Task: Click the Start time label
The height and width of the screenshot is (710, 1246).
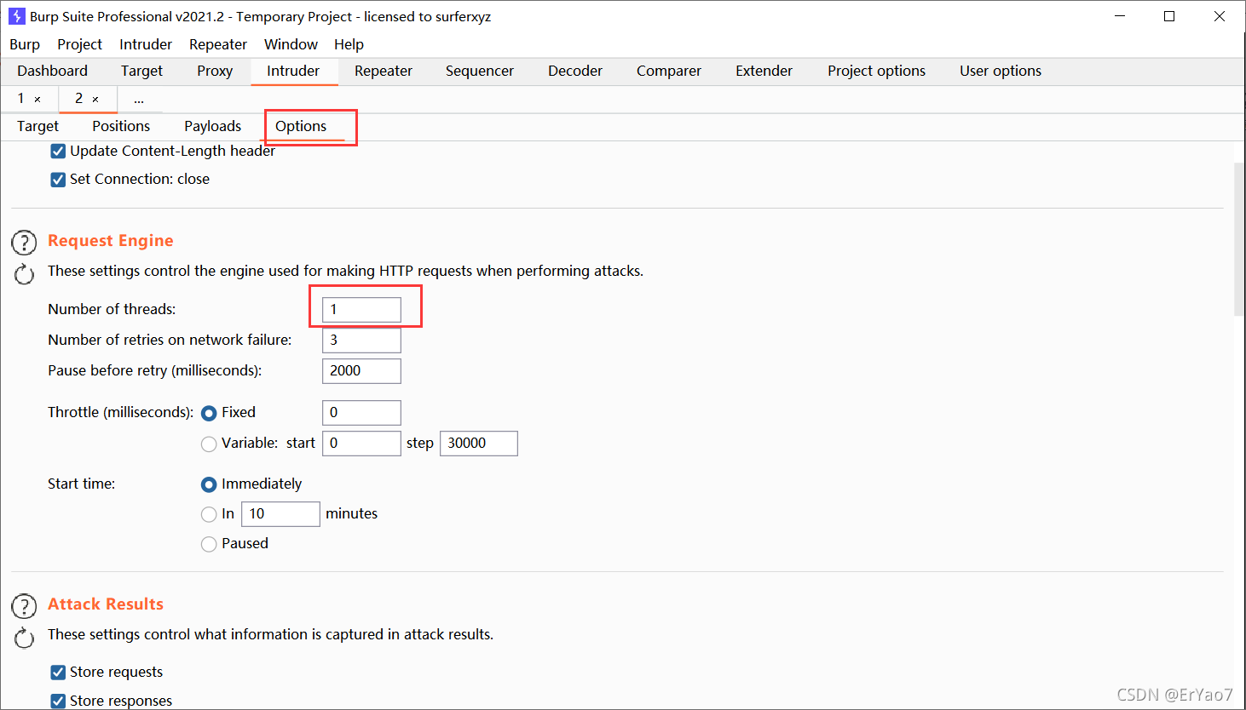Action: 81,484
